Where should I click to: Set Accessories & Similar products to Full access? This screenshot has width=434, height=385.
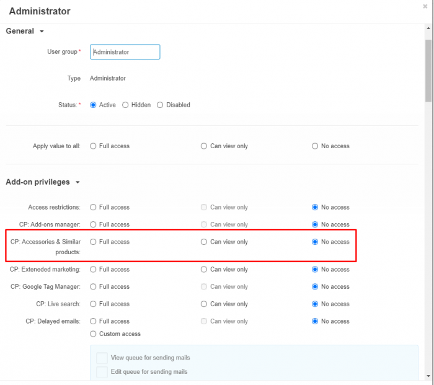point(93,242)
